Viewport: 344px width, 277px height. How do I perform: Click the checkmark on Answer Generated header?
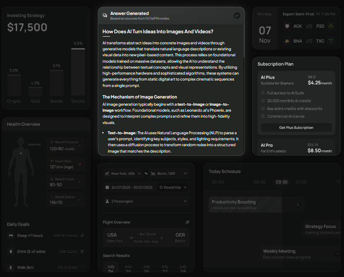(x=237, y=15)
